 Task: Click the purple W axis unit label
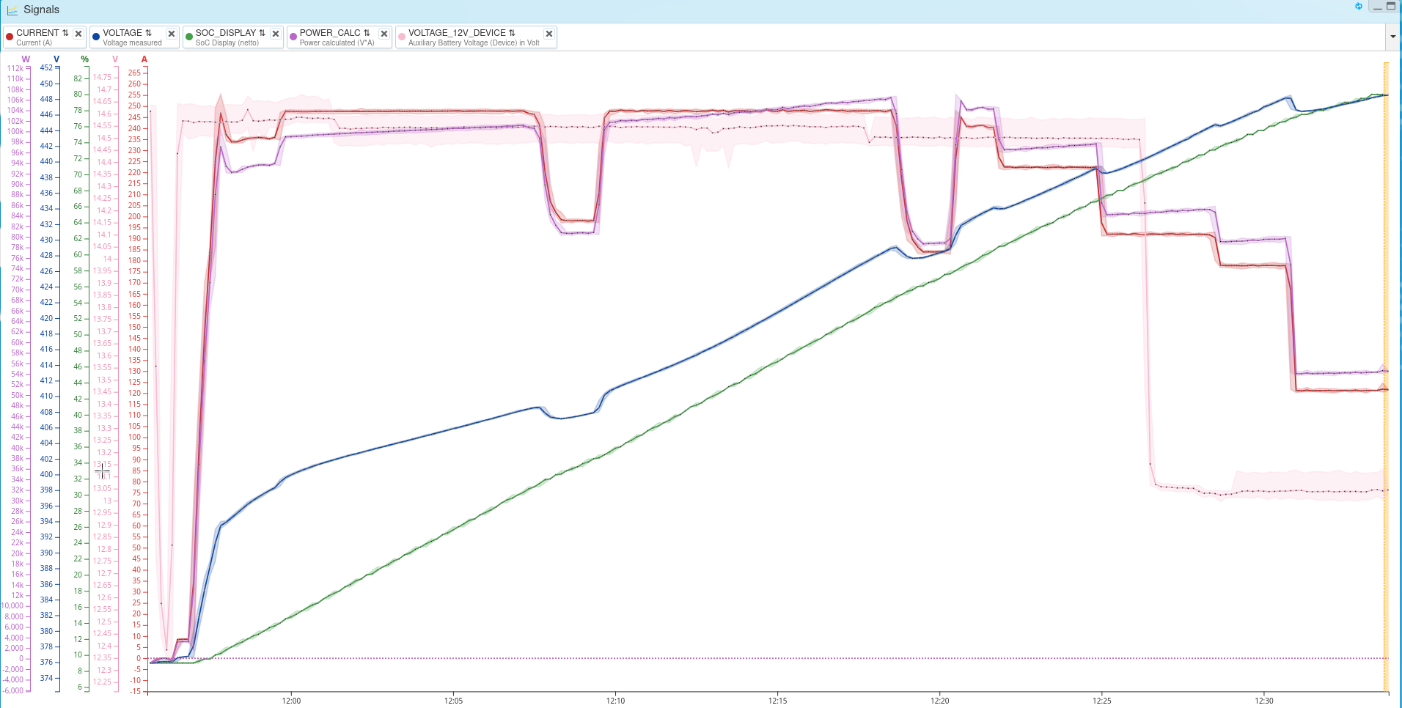26,59
